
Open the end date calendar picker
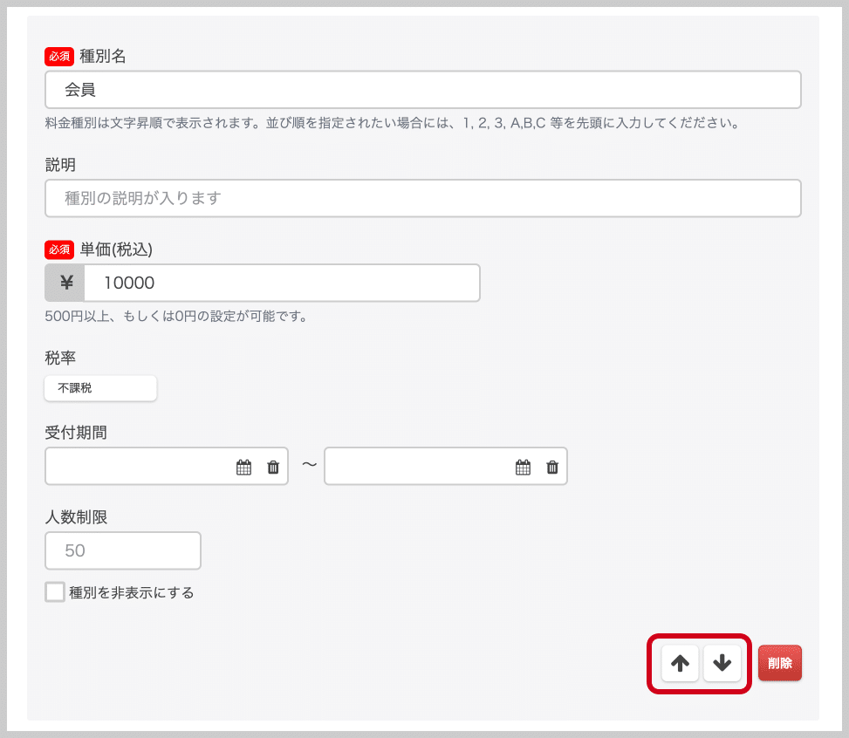(x=523, y=468)
